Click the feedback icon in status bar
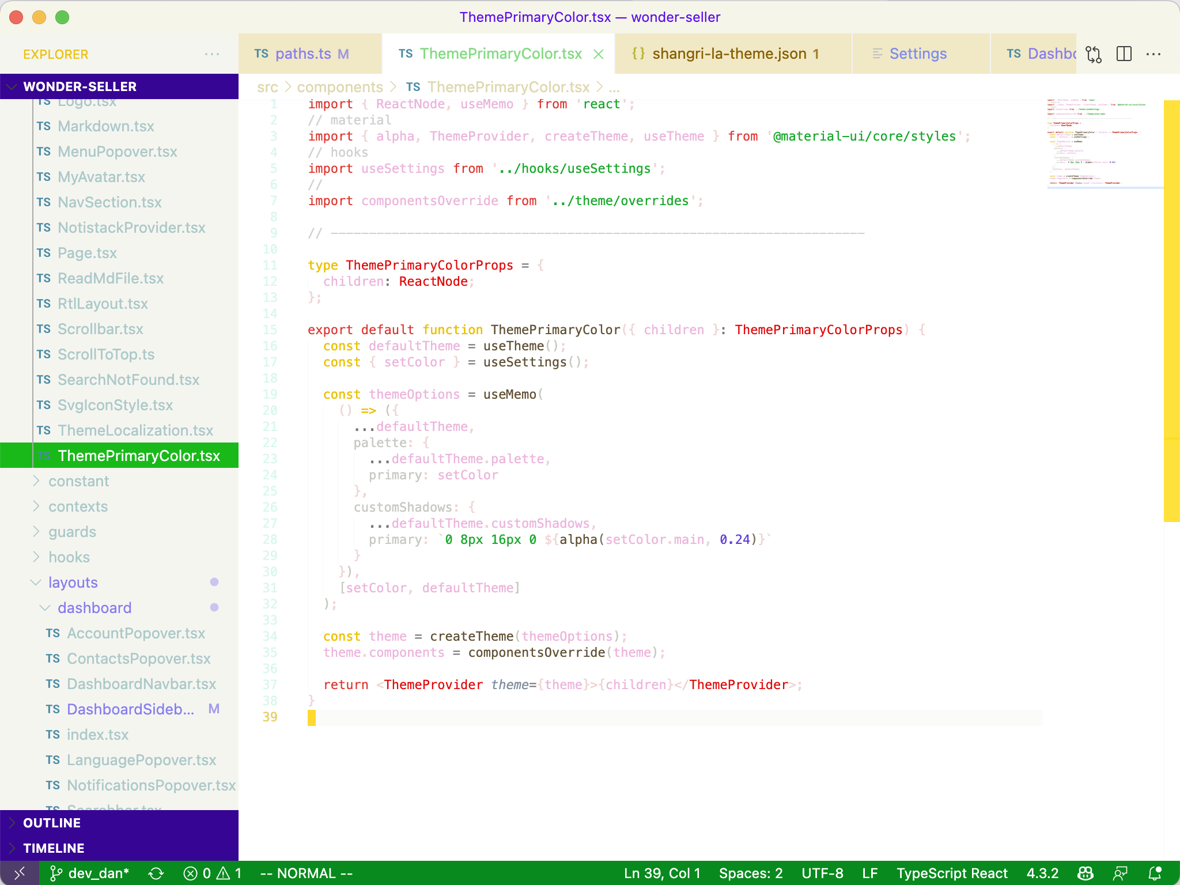 click(1120, 873)
